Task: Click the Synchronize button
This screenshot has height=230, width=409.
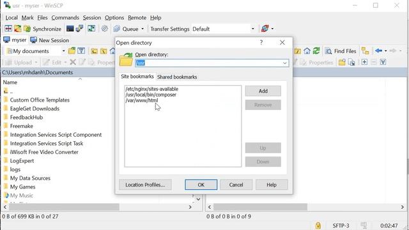Action: (43, 29)
